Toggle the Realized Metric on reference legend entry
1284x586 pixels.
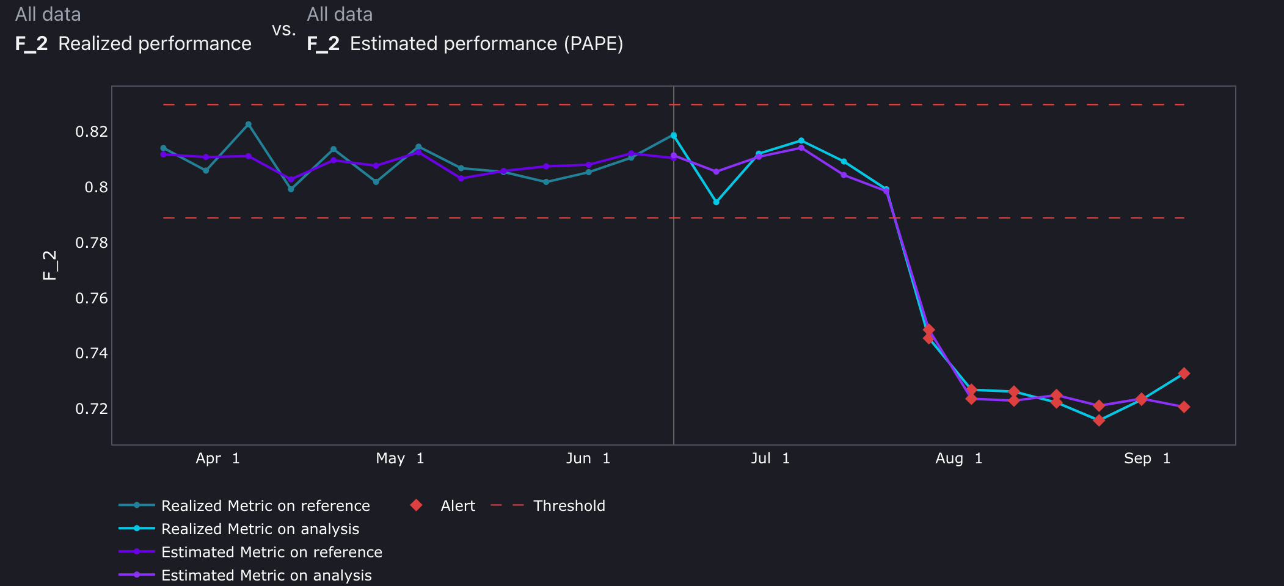click(x=265, y=505)
